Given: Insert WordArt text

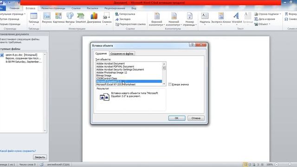Looking at the screenshot, I should pyautogui.click(x=237, y=19).
